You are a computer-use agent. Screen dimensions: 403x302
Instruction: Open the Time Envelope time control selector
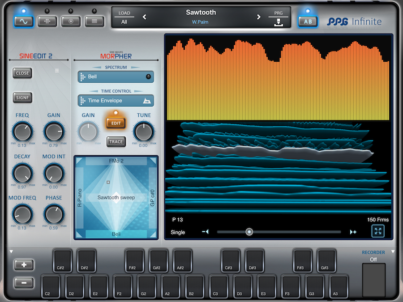[116, 101]
